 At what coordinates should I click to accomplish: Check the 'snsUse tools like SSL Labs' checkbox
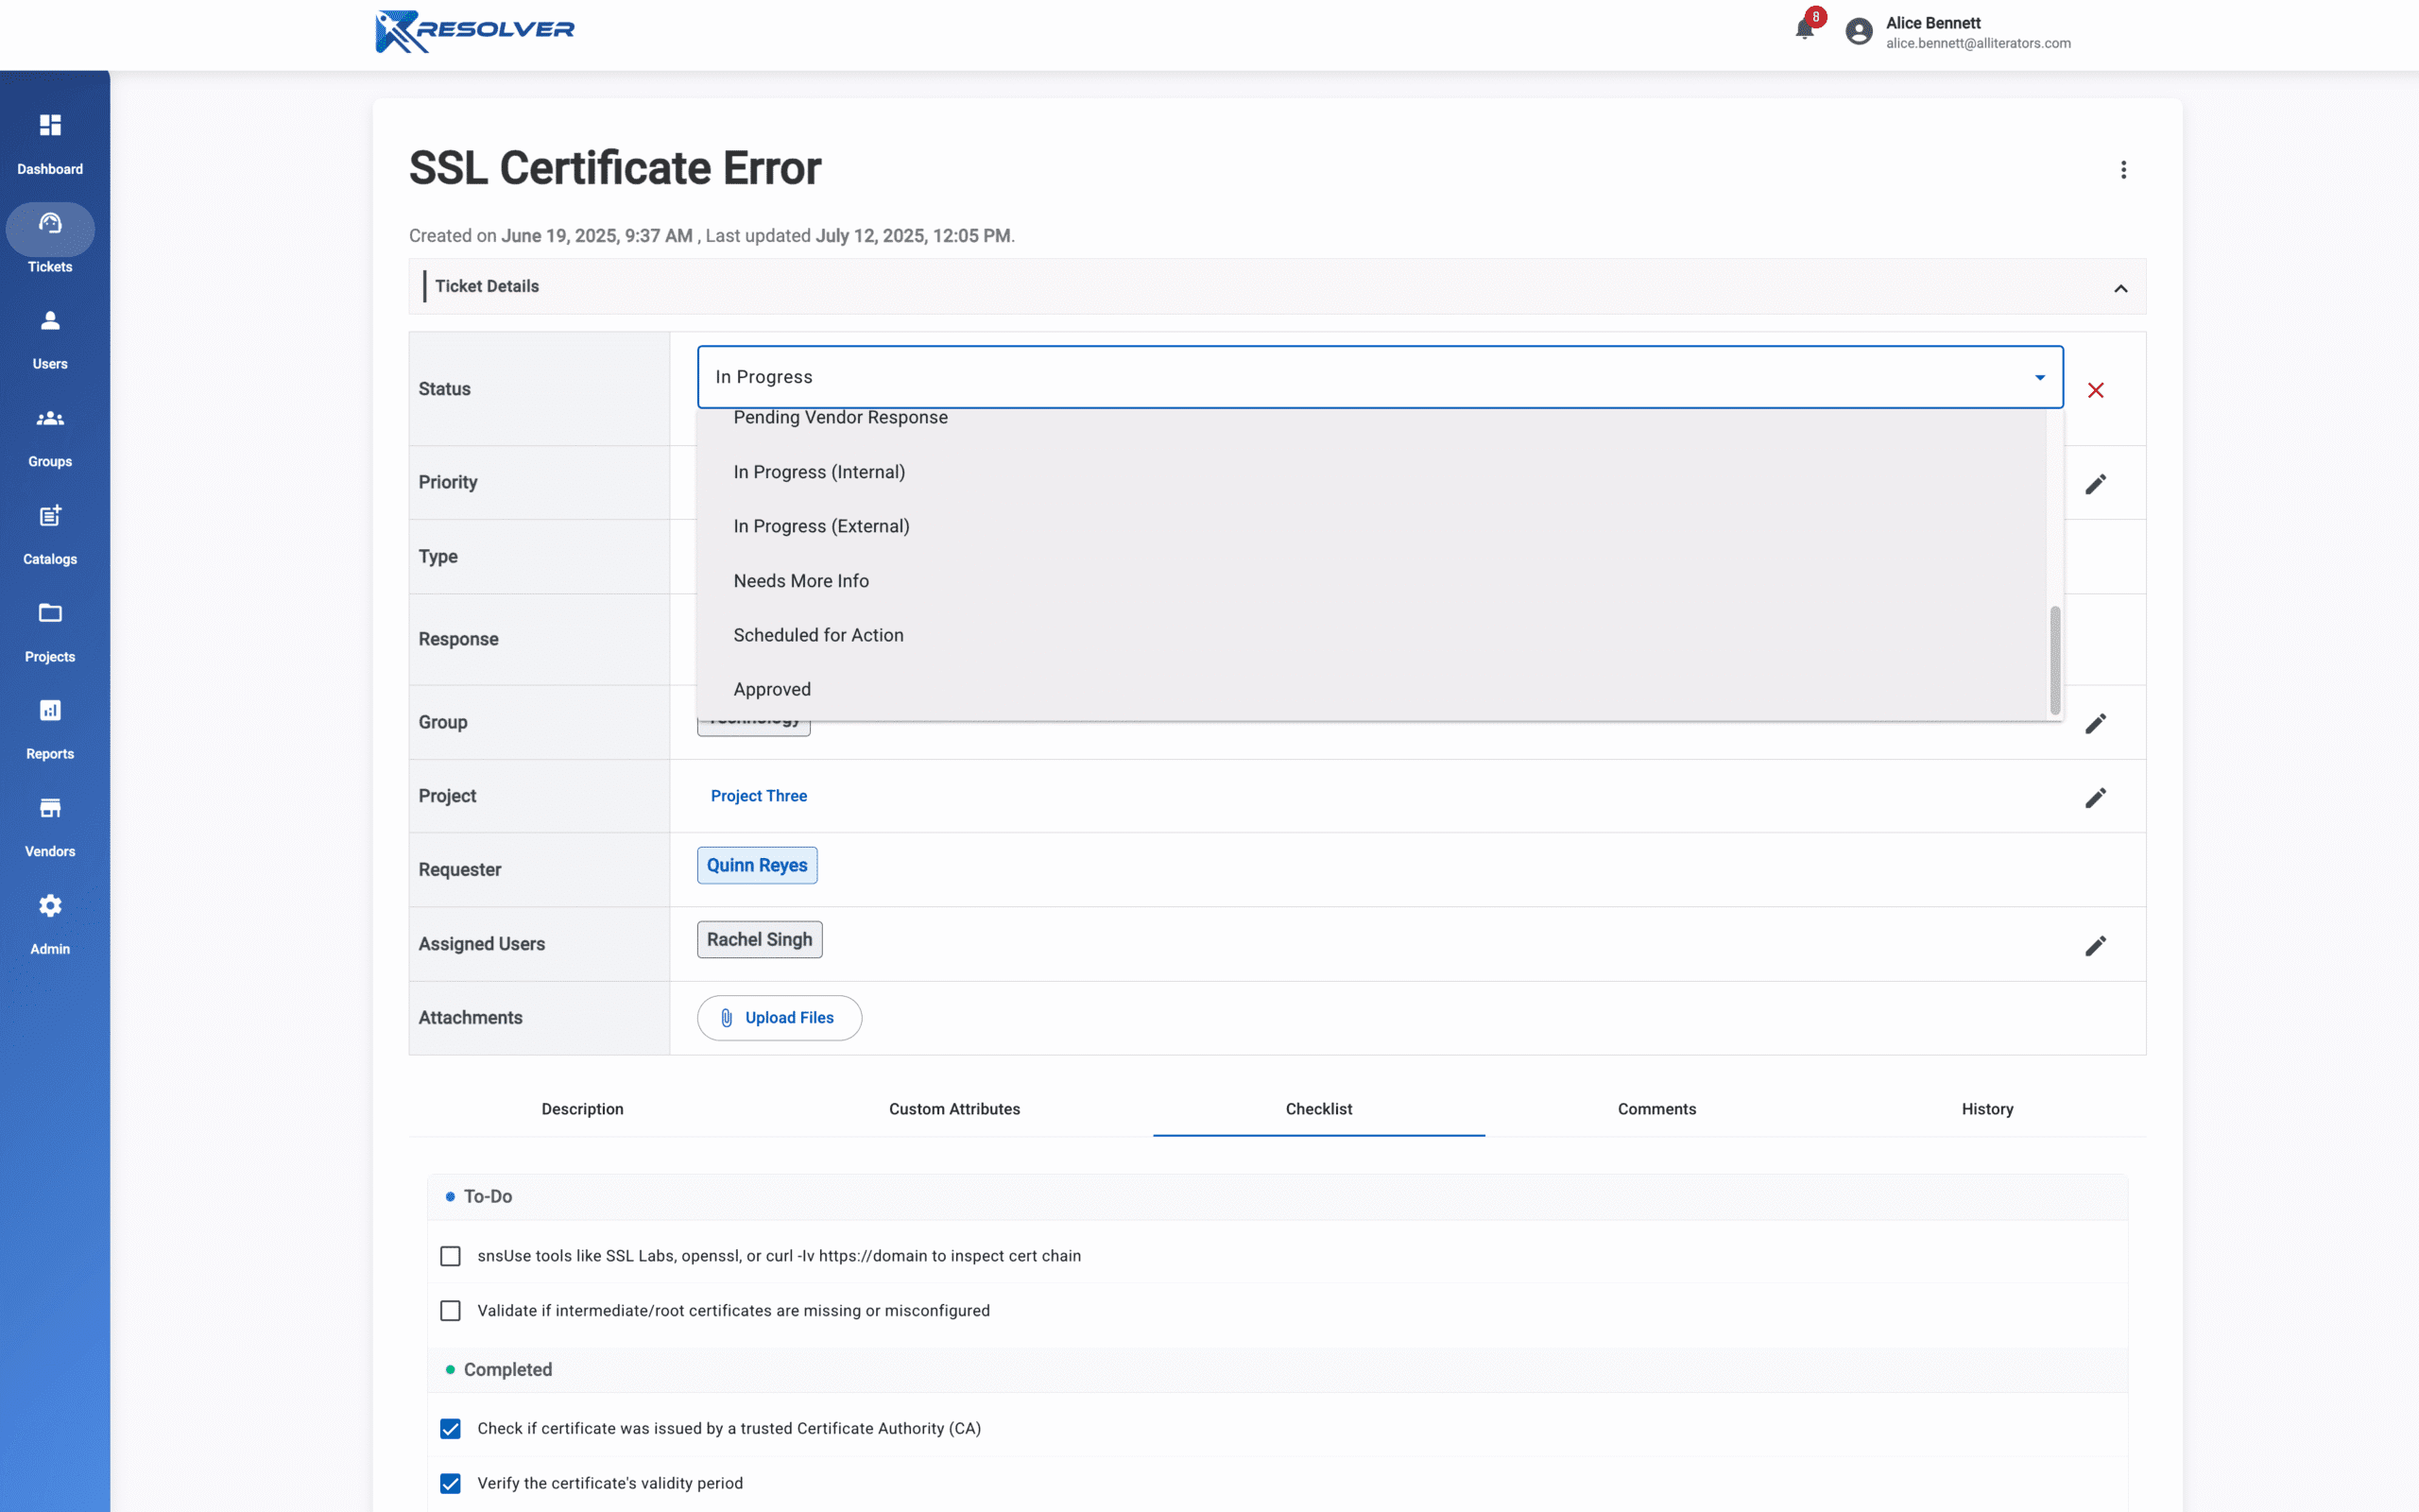tap(451, 1256)
